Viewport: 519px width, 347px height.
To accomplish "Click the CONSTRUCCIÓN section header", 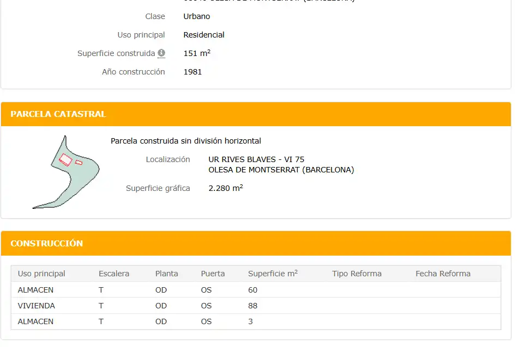I will [256, 243].
